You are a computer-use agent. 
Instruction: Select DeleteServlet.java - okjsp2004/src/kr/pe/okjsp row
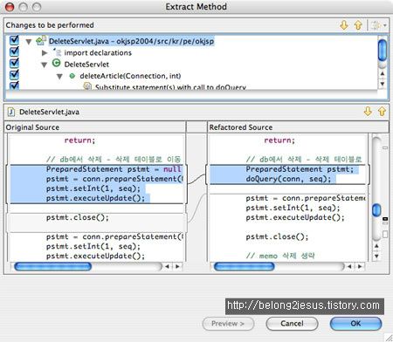coord(131,41)
